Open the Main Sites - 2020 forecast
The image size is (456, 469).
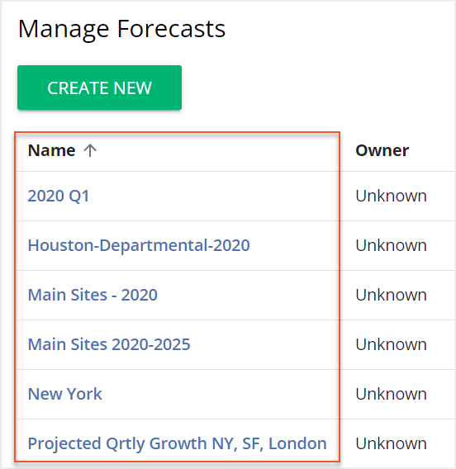[x=93, y=295]
